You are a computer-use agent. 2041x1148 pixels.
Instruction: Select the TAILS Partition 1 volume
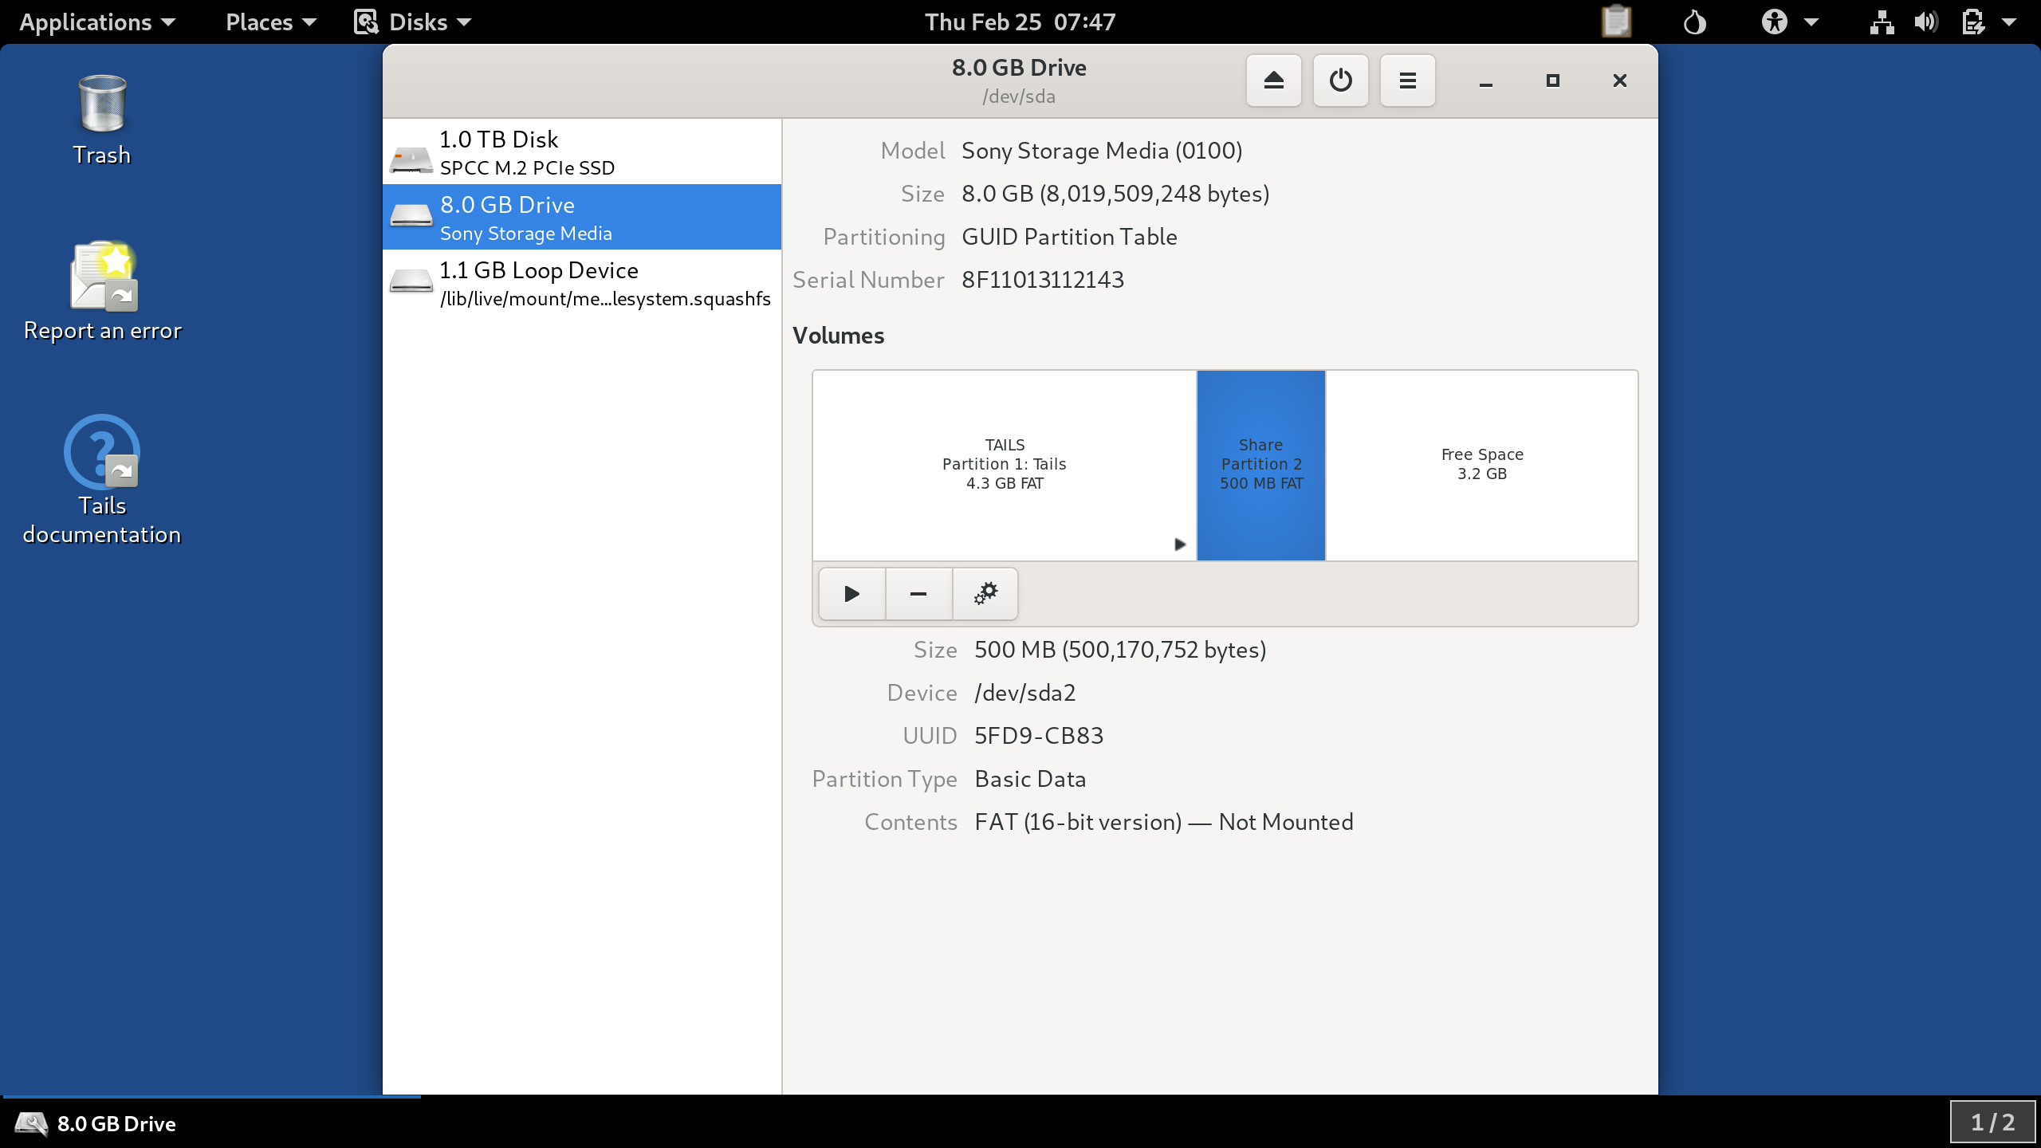(x=1002, y=464)
